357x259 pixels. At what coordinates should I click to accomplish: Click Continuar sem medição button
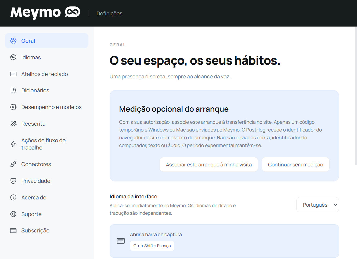pos(295,165)
